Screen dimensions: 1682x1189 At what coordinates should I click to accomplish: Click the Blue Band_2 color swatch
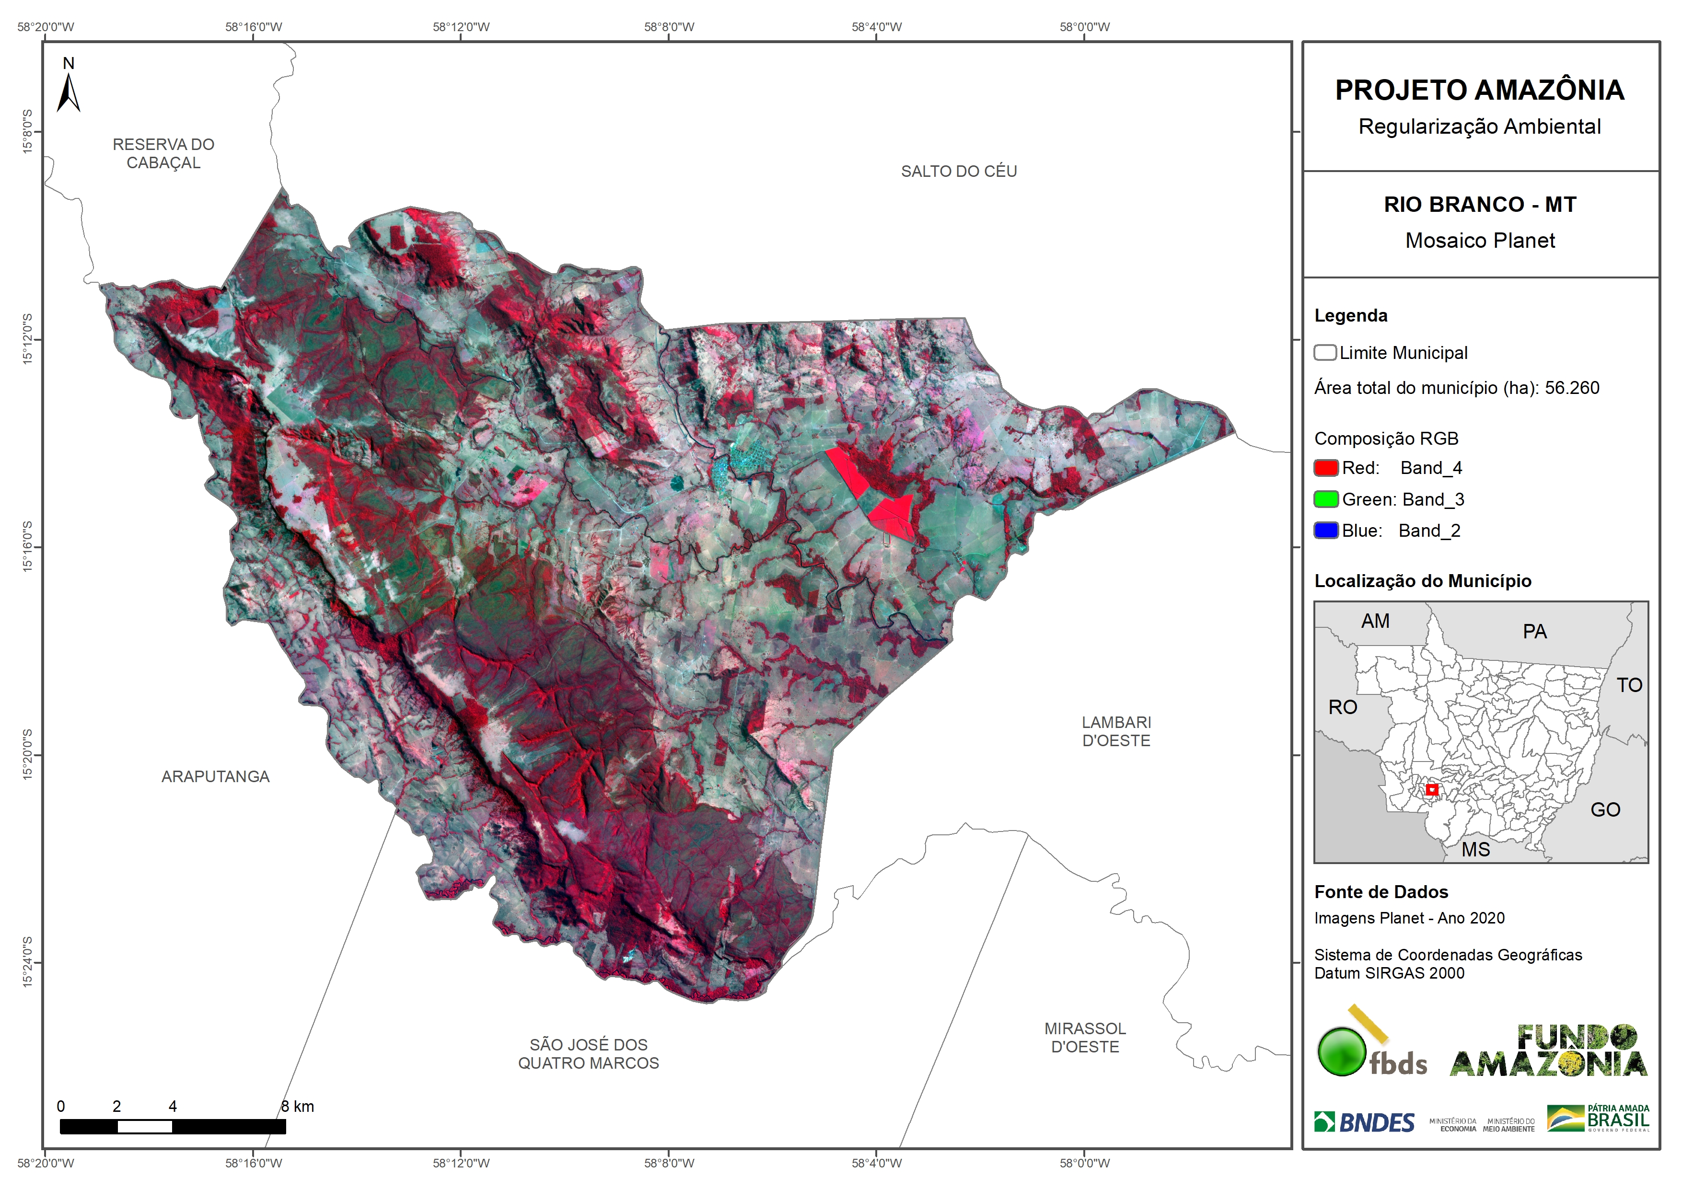1325,531
